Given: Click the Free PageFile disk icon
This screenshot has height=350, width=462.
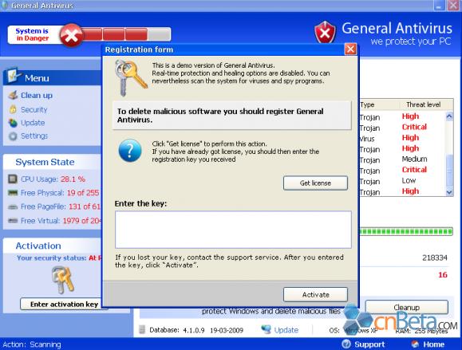Looking at the screenshot, I should [13, 207].
